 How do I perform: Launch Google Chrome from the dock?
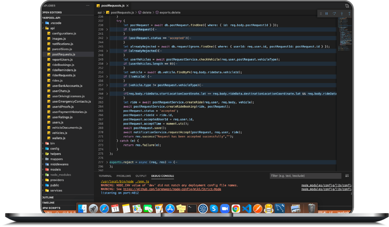pos(236,209)
